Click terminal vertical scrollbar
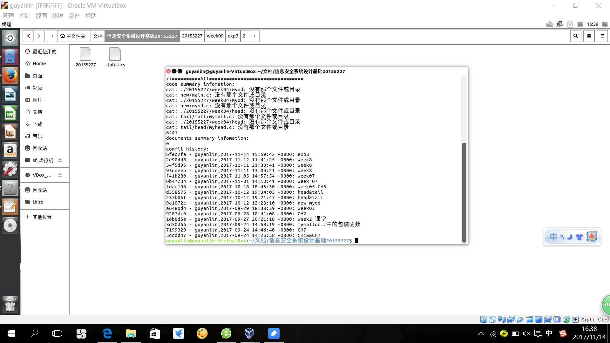 click(464, 192)
